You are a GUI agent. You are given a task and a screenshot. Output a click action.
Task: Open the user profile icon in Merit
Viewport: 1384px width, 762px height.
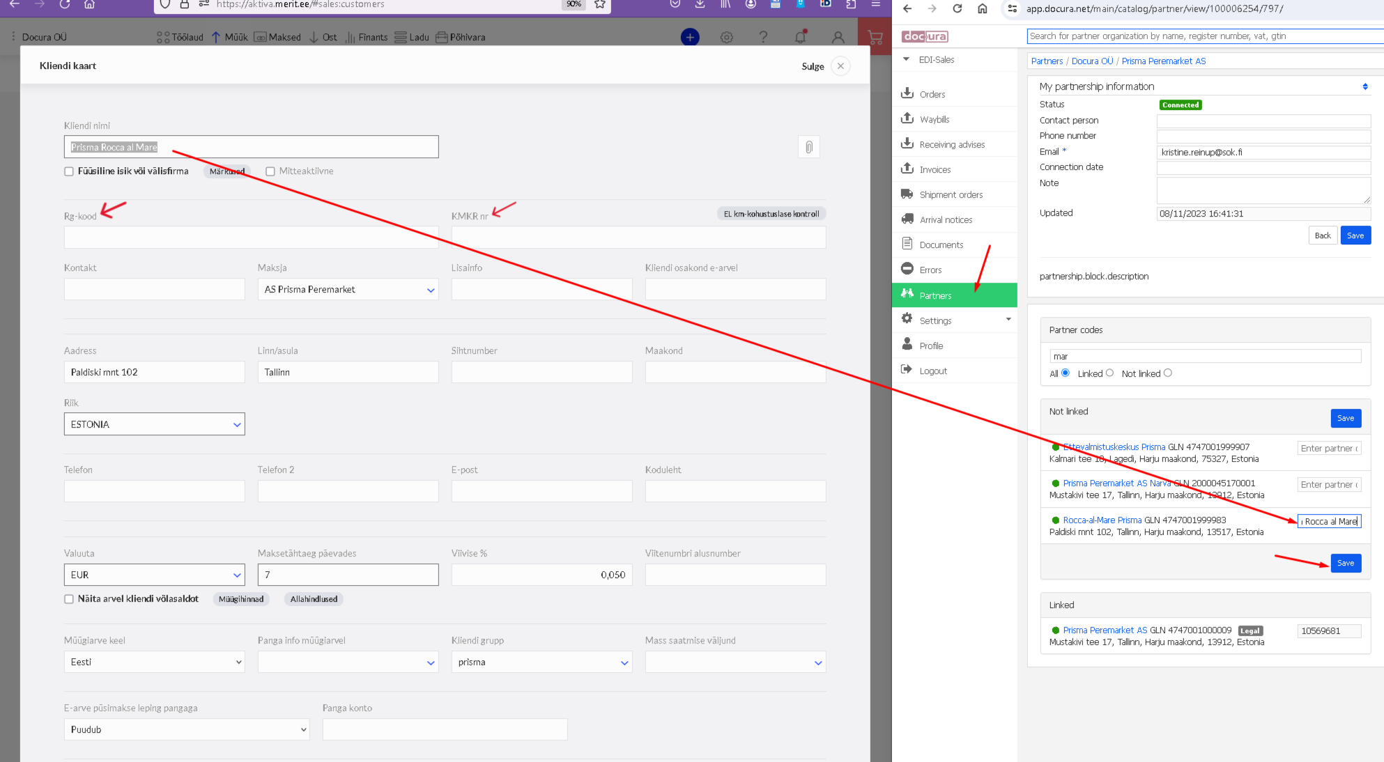tap(838, 37)
